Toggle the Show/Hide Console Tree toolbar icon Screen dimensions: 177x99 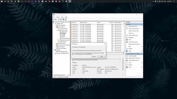61,20
